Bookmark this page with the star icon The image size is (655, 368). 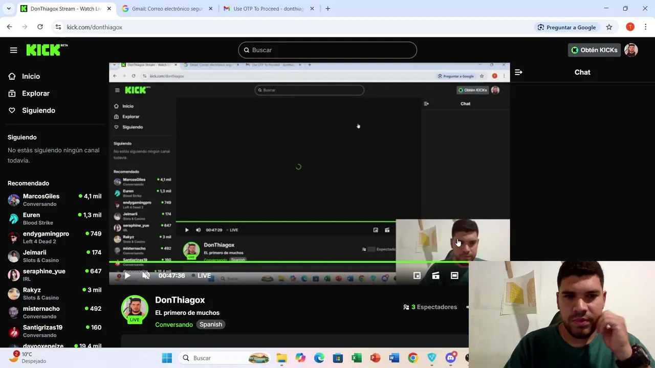coord(609,27)
